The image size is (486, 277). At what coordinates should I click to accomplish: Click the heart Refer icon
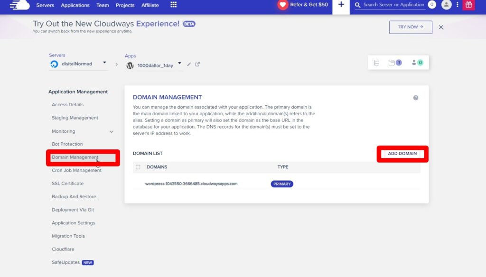coord(283,5)
